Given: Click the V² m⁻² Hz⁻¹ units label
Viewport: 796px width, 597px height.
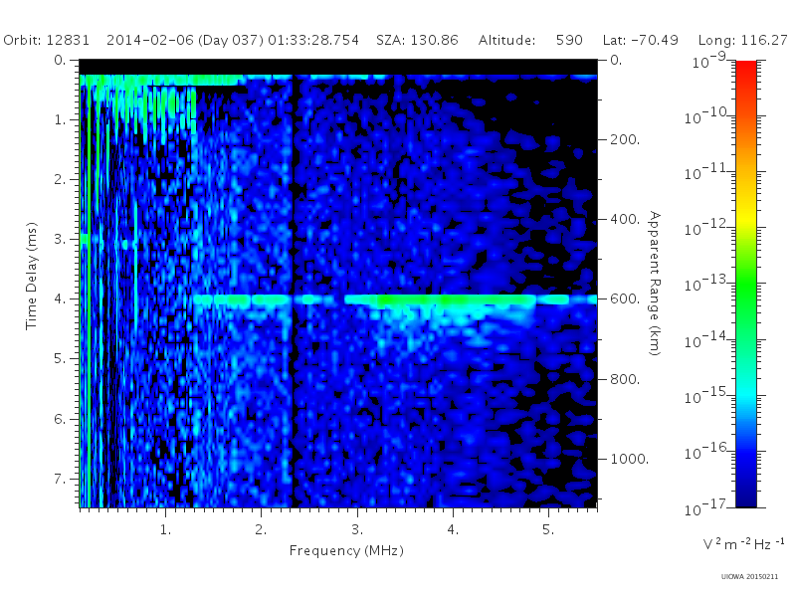Looking at the screenshot, I should (743, 543).
